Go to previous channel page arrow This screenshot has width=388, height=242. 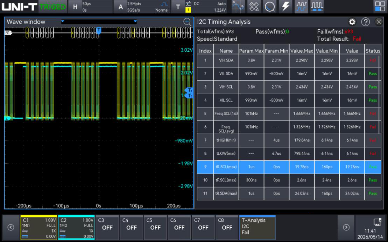pos(10,227)
